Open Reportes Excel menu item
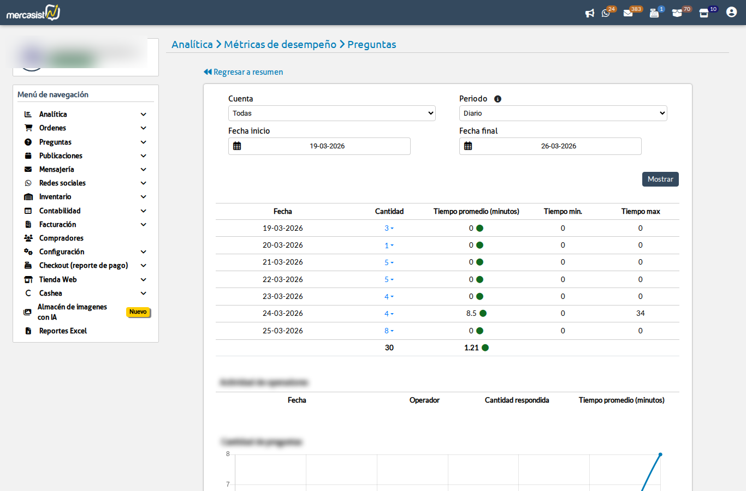This screenshot has height=491, width=746. pos(63,331)
